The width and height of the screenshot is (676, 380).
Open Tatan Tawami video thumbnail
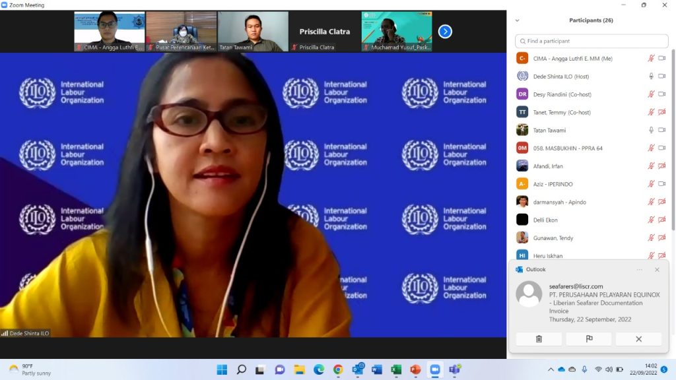(x=253, y=32)
